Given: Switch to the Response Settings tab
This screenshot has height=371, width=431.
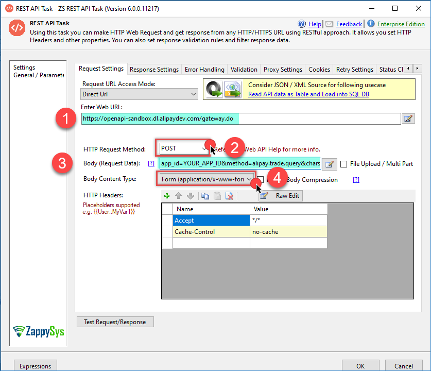Looking at the screenshot, I should click(154, 70).
